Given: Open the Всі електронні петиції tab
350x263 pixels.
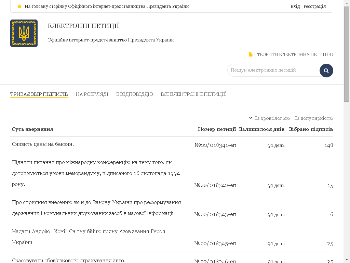Looking at the screenshot, I should [x=193, y=94].
